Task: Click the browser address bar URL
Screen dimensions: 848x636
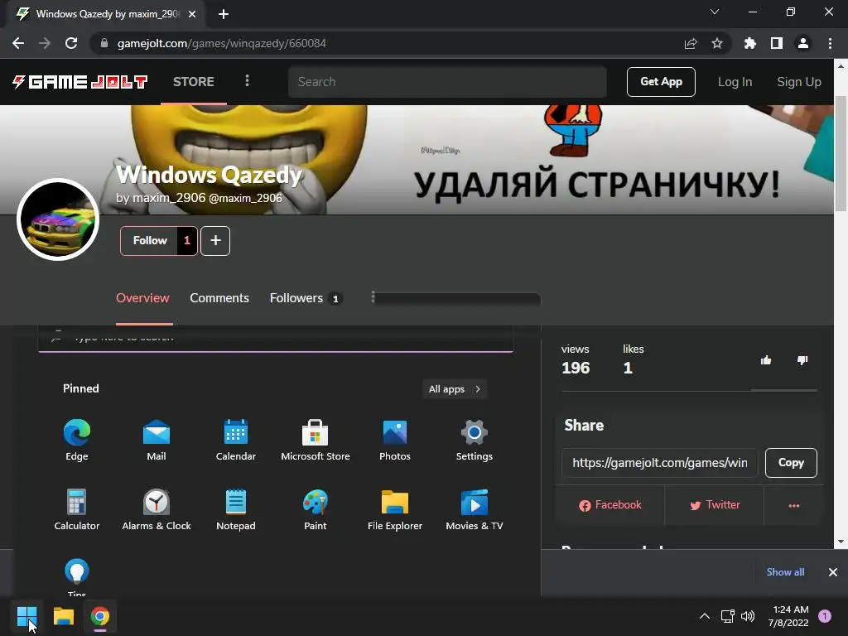Action: 222,43
